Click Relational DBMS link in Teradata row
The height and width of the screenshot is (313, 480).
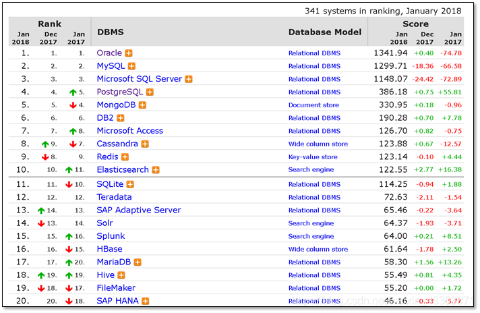(x=314, y=198)
